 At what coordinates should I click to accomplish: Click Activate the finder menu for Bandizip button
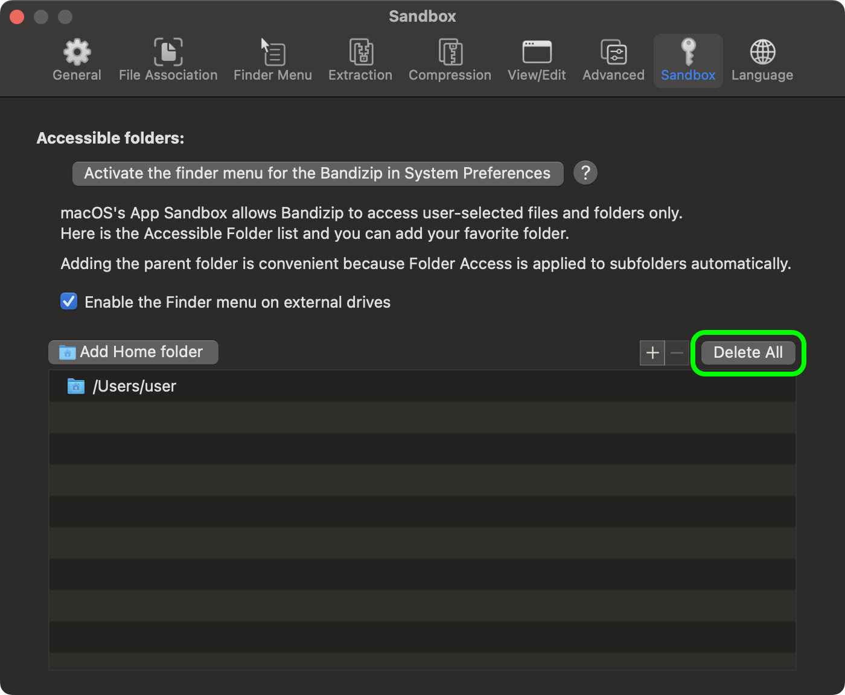[317, 174]
